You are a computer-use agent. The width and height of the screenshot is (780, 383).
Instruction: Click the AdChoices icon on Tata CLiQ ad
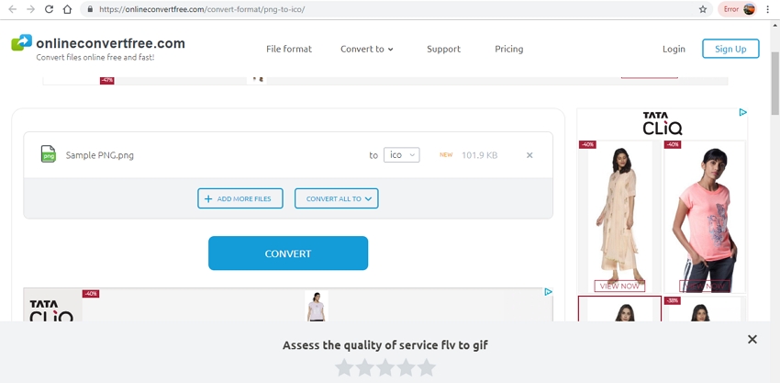pyautogui.click(x=742, y=113)
